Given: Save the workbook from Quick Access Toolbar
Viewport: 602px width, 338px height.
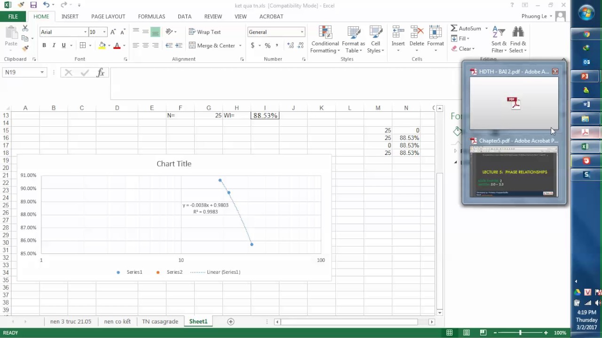Looking at the screenshot, I should tap(33, 5).
